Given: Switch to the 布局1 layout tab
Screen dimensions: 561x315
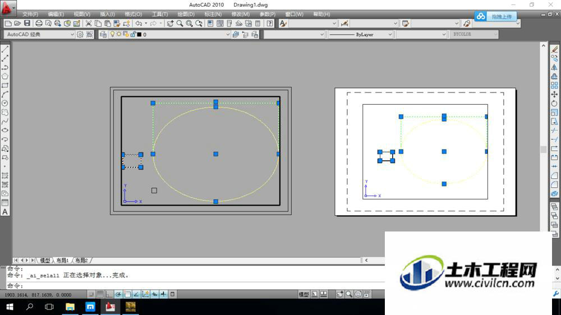Looking at the screenshot, I should 62,260.
